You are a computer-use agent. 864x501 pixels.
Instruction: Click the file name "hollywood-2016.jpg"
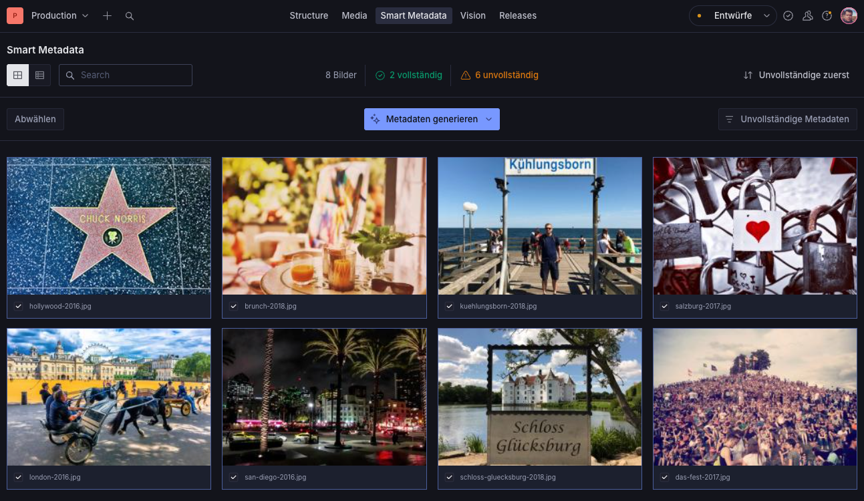(x=60, y=306)
